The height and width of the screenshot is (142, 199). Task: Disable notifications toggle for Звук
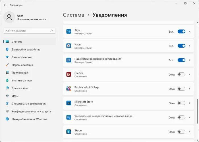click(181, 32)
